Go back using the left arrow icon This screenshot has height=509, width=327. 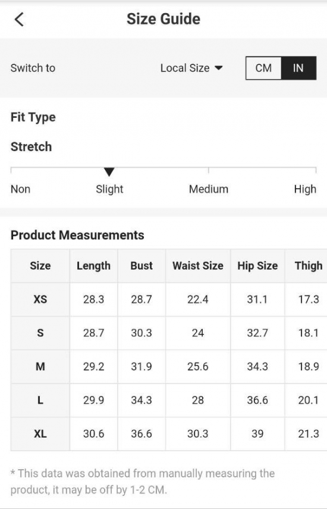pyautogui.click(x=20, y=19)
